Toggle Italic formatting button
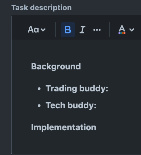Screen dimensions: 141x155 pyautogui.click(x=82, y=30)
